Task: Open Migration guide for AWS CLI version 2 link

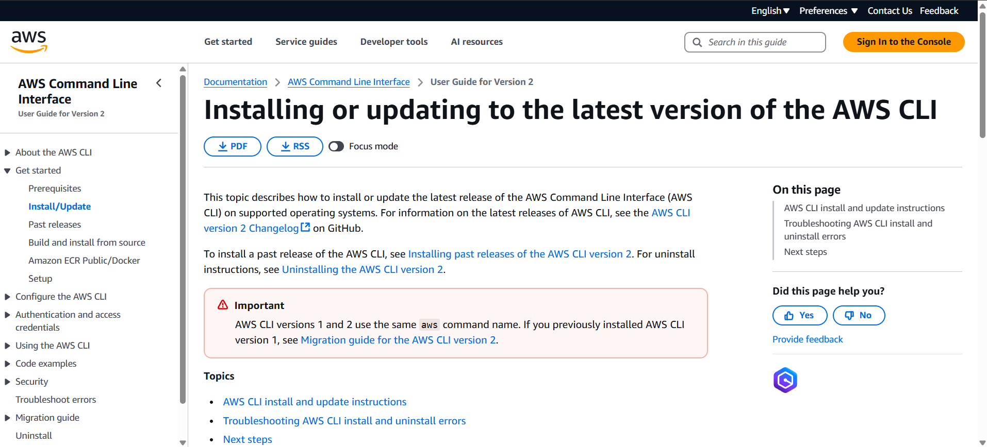Action: tap(398, 340)
